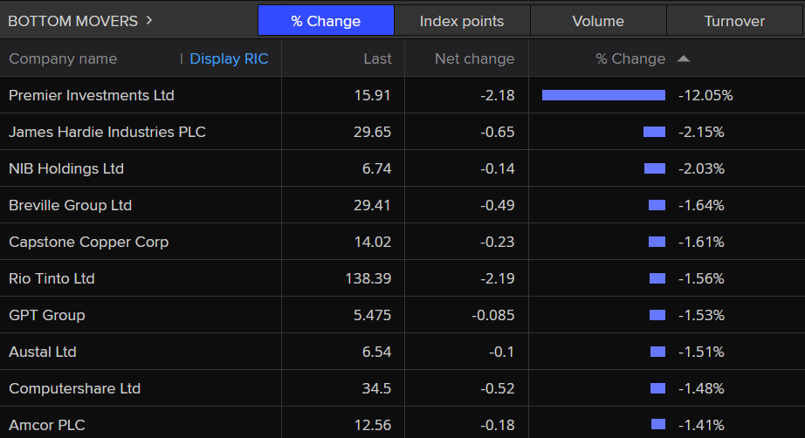
Task: Open Capstone Copper Corp details
Action: tap(88, 242)
